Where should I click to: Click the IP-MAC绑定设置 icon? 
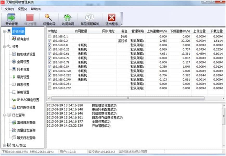pos(14,100)
